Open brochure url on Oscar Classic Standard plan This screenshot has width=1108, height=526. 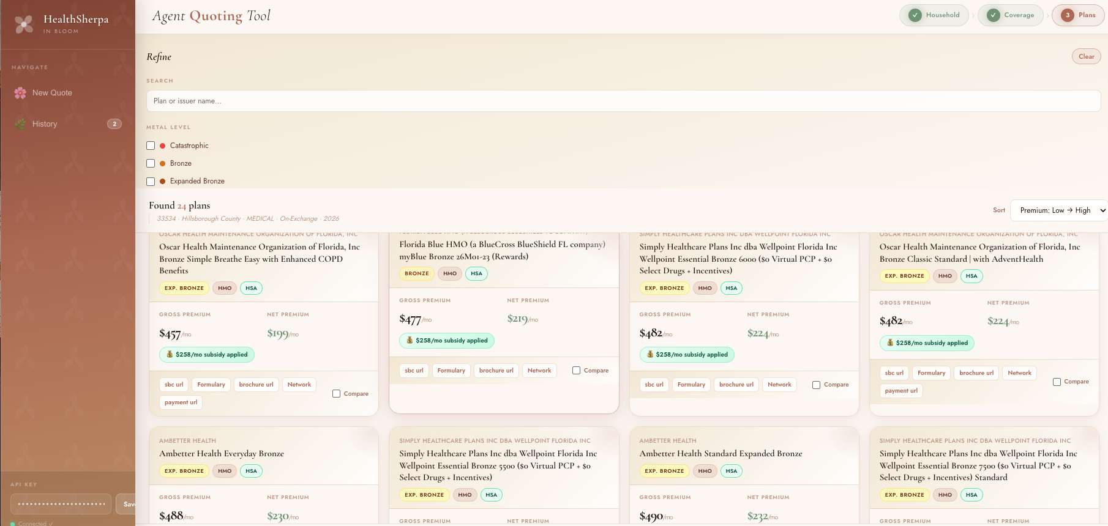[x=976, y=373]
